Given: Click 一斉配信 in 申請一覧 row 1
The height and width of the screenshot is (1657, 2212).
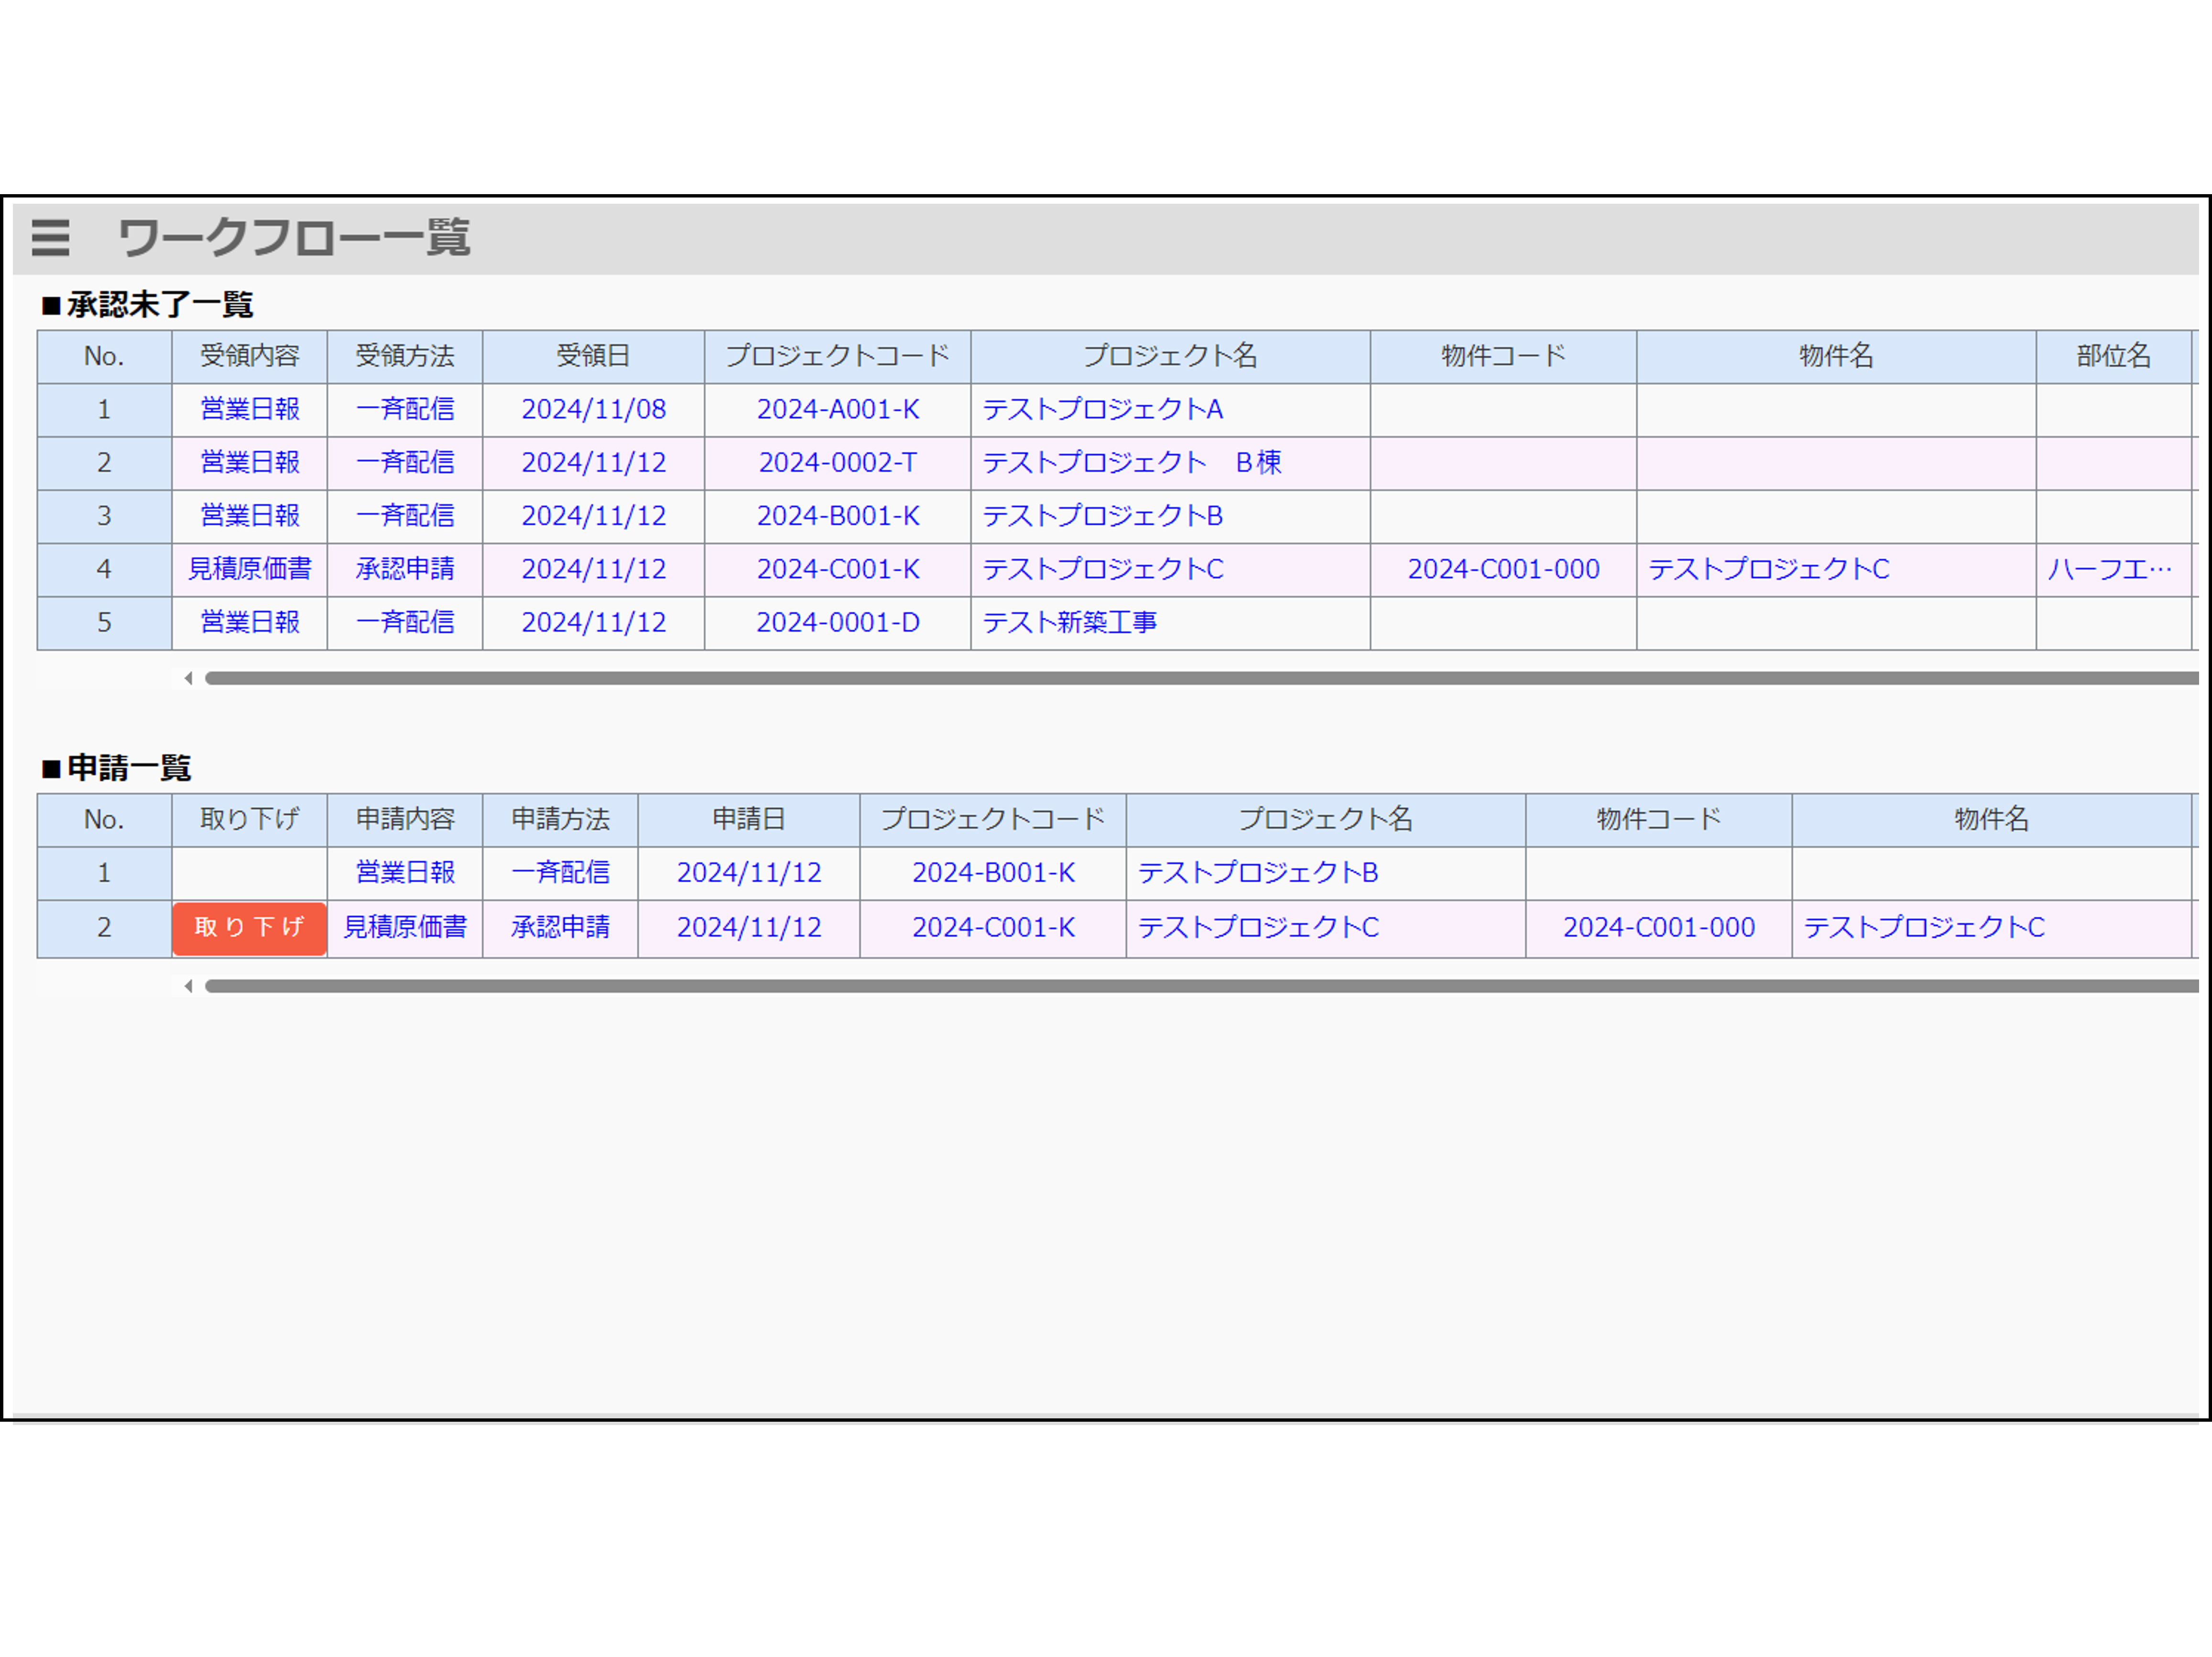Looking at the screenshot, I should tap(560, 873).
